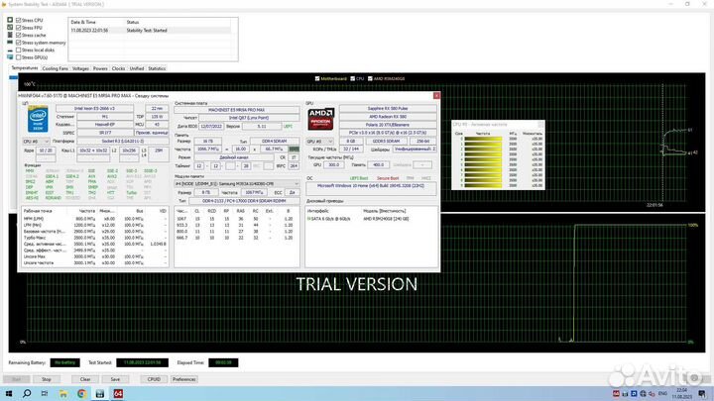Toggle AMD R3M240G8 graph checkbox
714x401 pixels.
[370, 78]
